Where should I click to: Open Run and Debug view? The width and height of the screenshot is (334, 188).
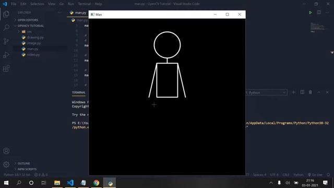coord(6,55)
